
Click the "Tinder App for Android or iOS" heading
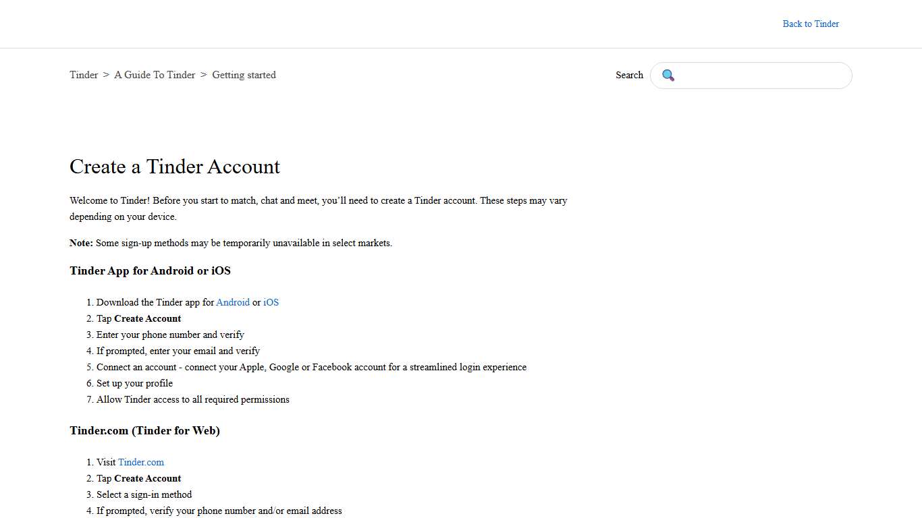coord(150,270)
